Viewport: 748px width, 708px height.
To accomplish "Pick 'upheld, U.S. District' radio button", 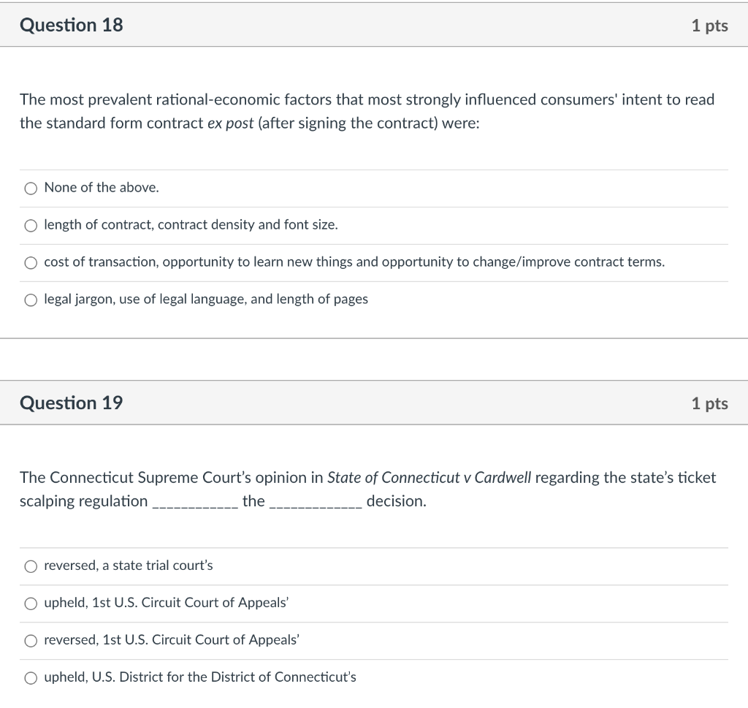I will tap(31, 678).
